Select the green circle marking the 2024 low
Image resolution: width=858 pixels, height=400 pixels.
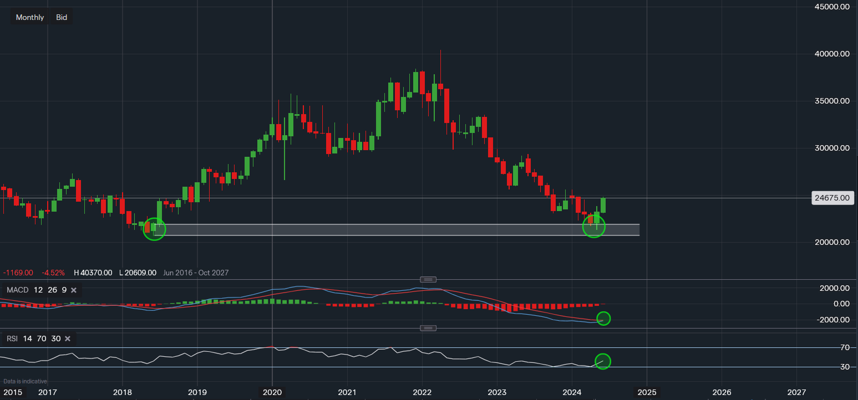point(593,226)
